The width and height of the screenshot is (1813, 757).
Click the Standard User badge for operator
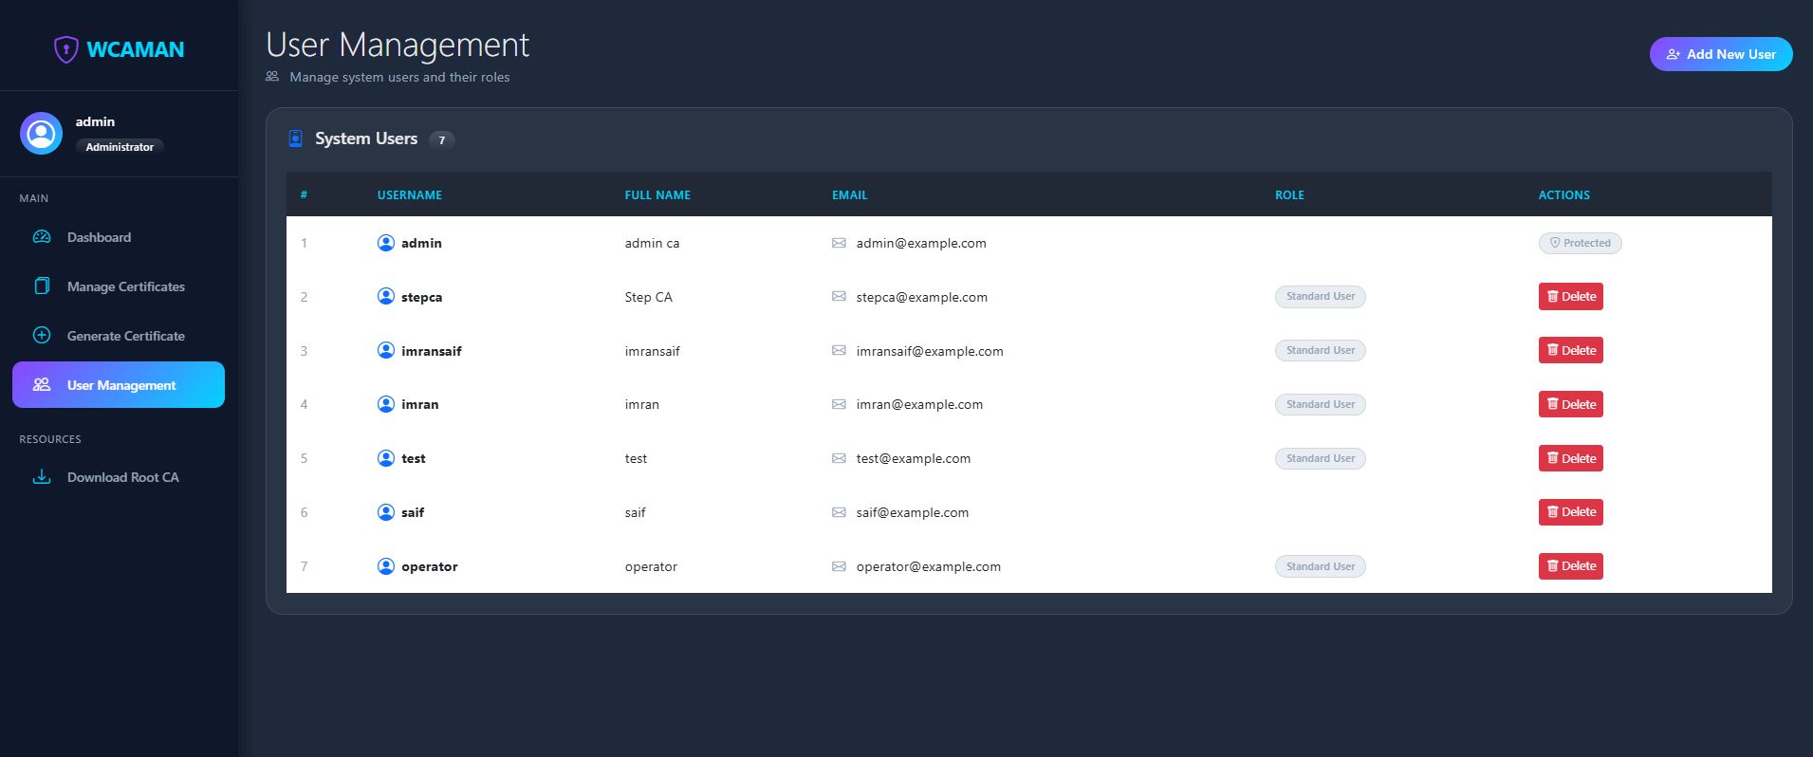[1320, 566]
